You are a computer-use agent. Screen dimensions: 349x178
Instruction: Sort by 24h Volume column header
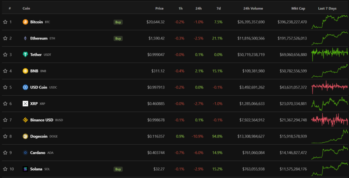point(253,9)
